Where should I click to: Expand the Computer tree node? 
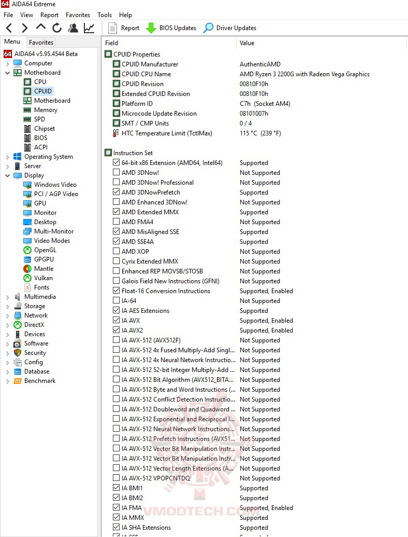[x=8, y=64]
